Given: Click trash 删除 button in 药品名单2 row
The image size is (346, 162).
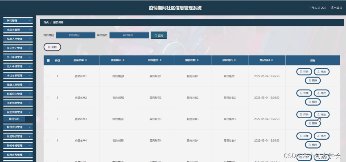Looking at the screenshot, I should [x=313, y=102].
